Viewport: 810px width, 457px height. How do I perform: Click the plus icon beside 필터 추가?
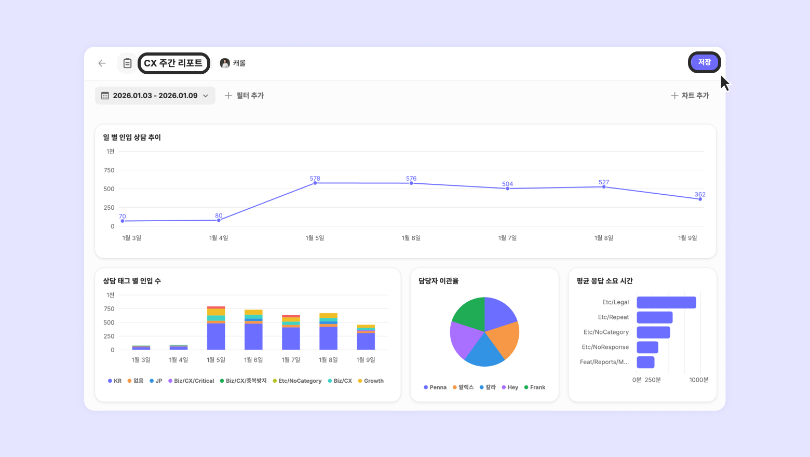tap(228, 96)
